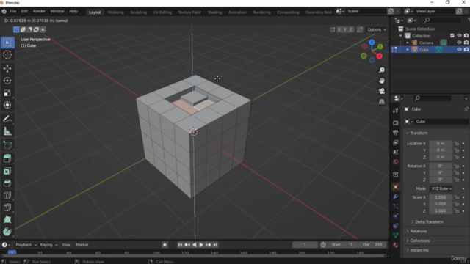Expand the Cube item in outliner
The height and width of the screenshot is (264, 470).
408,50
